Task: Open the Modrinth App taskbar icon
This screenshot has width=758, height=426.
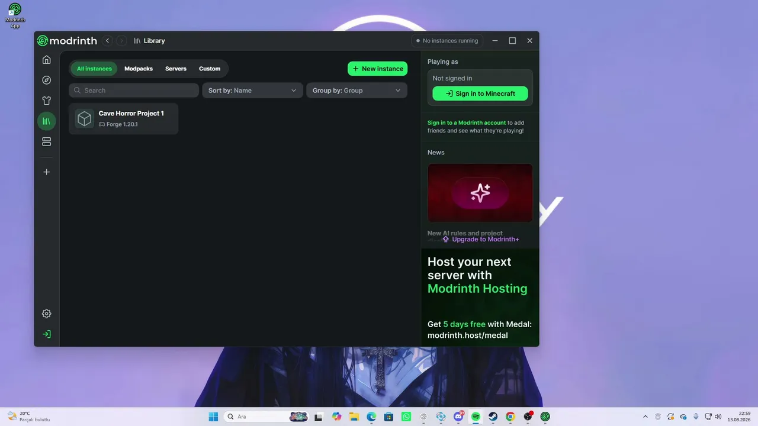Action: click(x=545, y=417)
